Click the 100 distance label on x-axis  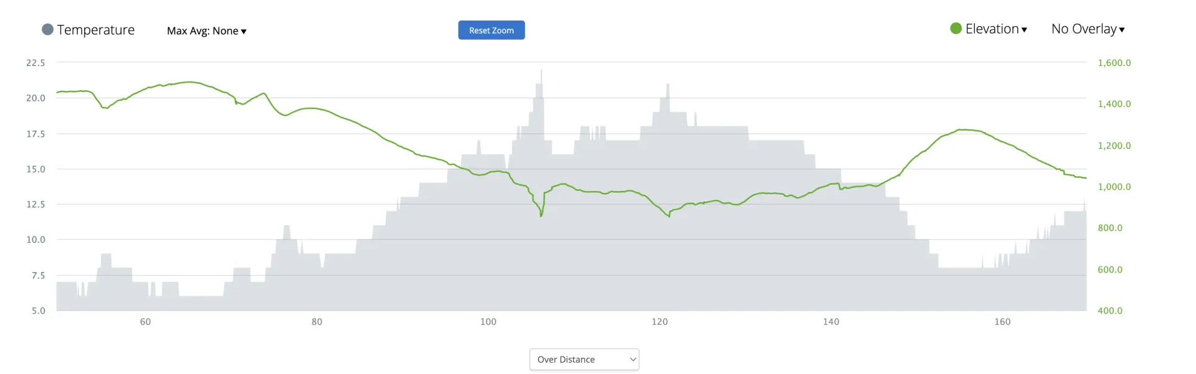(x=488, y=322)
